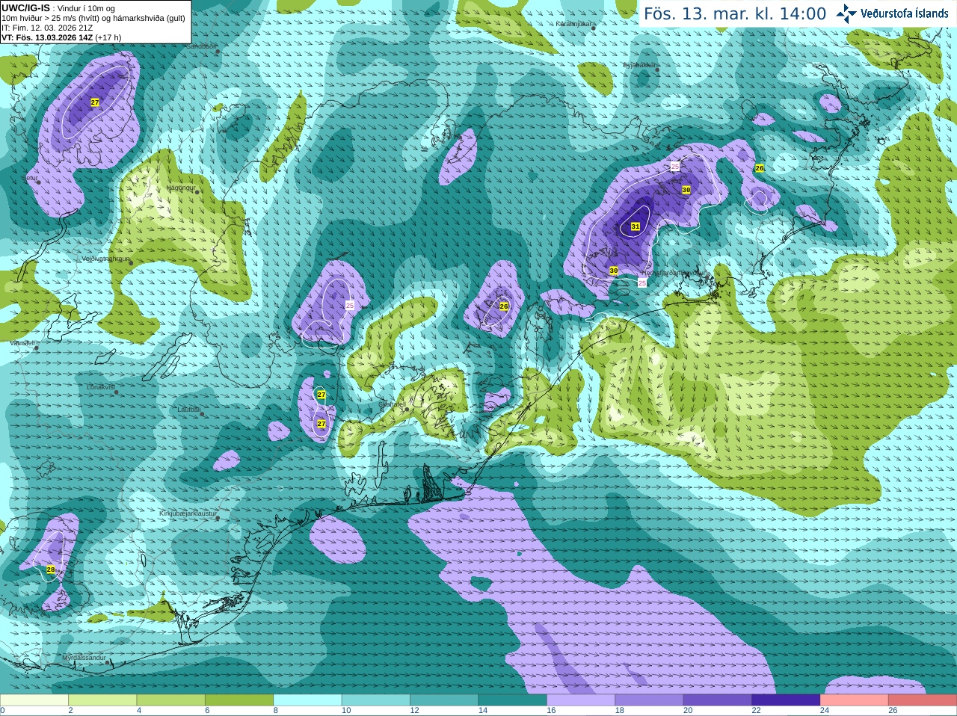Pick the 0–2 m/s pale yellow legend swatch

[34, 700]
